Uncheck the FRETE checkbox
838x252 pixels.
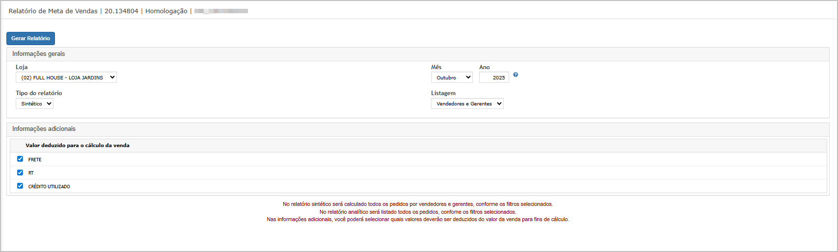20,159
